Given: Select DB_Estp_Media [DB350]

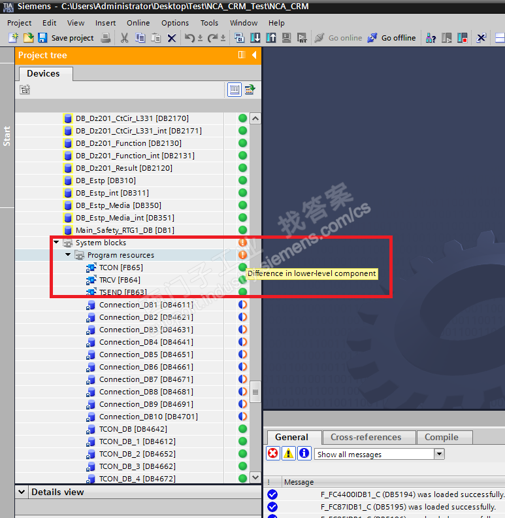Looking at the screenshot, I should tap(118, 205).
